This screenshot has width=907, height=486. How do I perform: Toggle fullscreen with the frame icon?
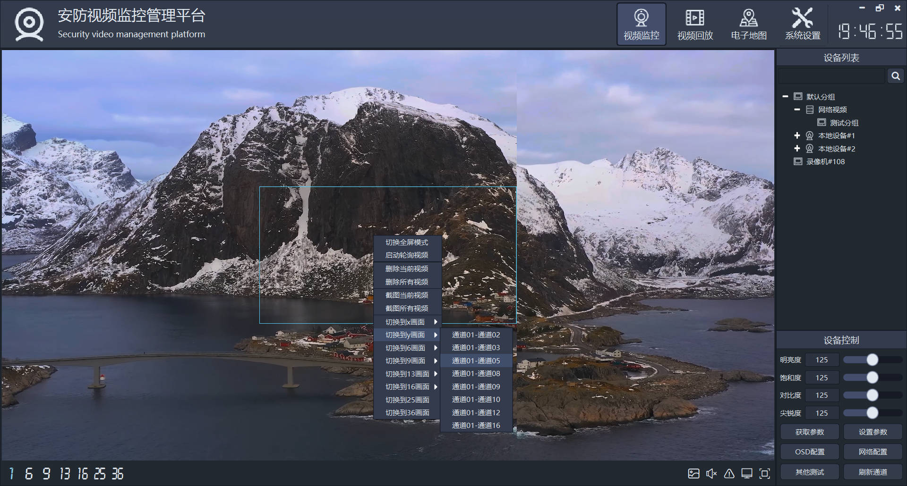click(x=765, y=473)
